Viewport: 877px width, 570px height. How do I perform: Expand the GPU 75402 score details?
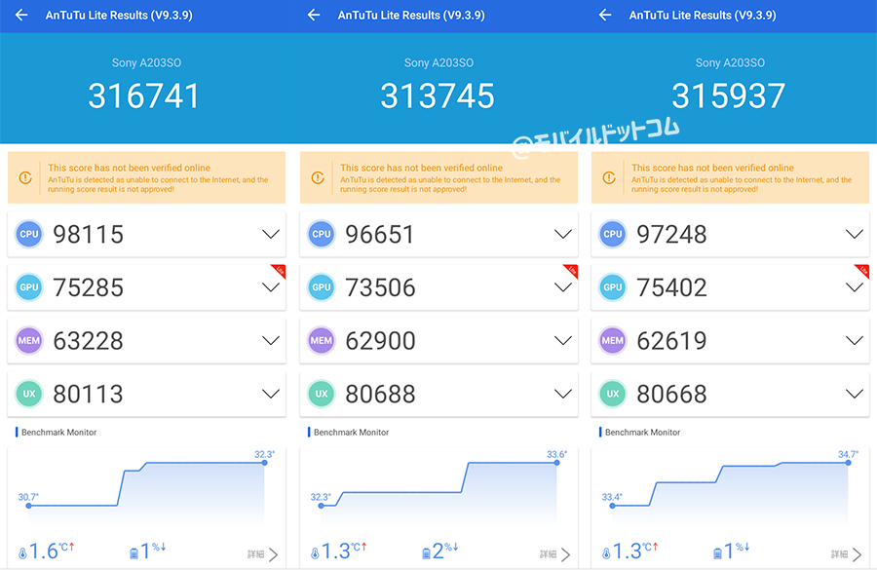coord(855,287)
